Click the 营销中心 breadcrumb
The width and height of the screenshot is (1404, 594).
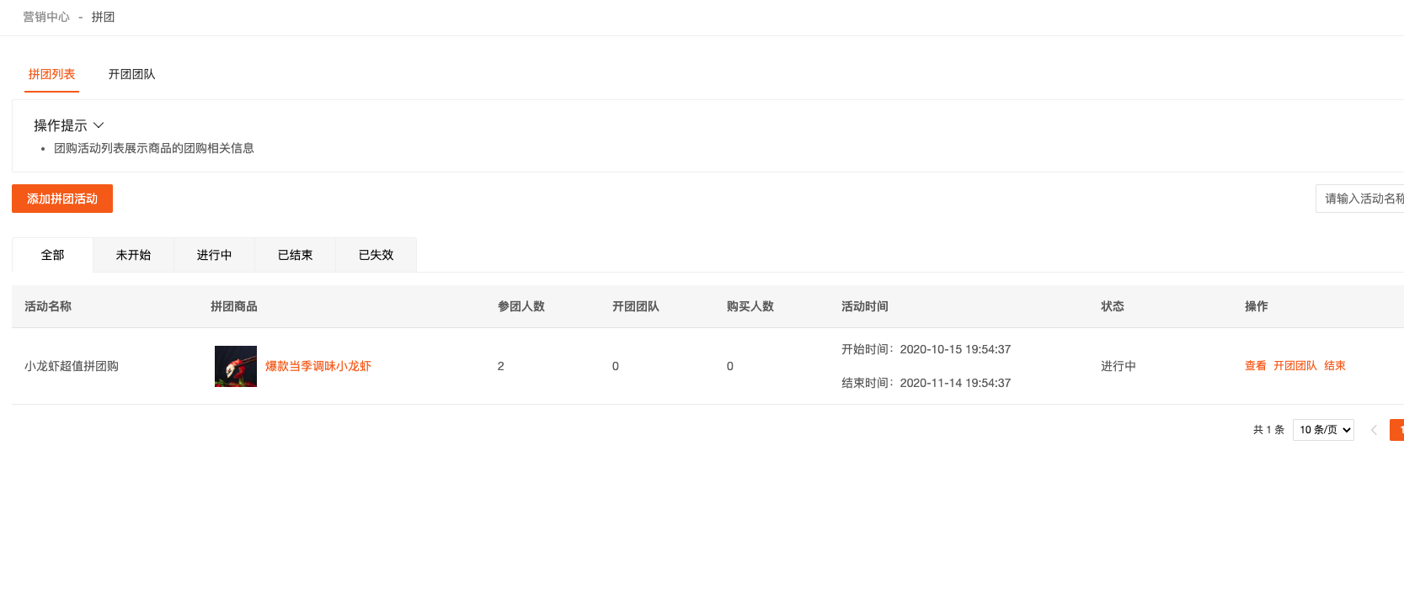[46, 17]
